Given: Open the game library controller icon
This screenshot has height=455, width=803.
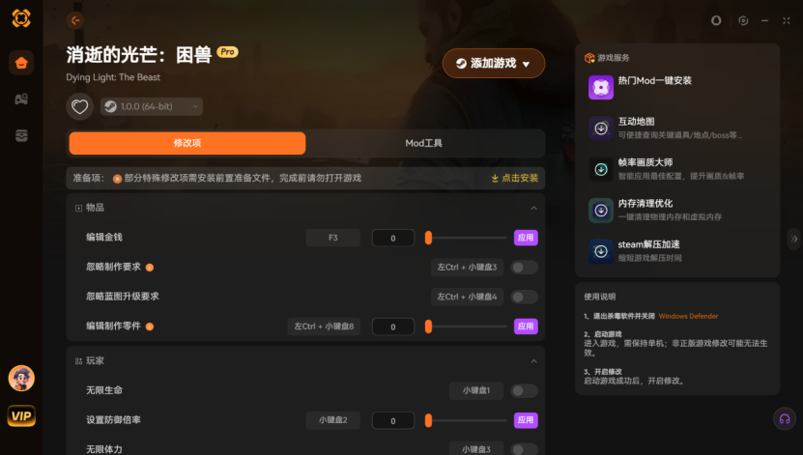Looking at the screenshot, I should point(21,99).
